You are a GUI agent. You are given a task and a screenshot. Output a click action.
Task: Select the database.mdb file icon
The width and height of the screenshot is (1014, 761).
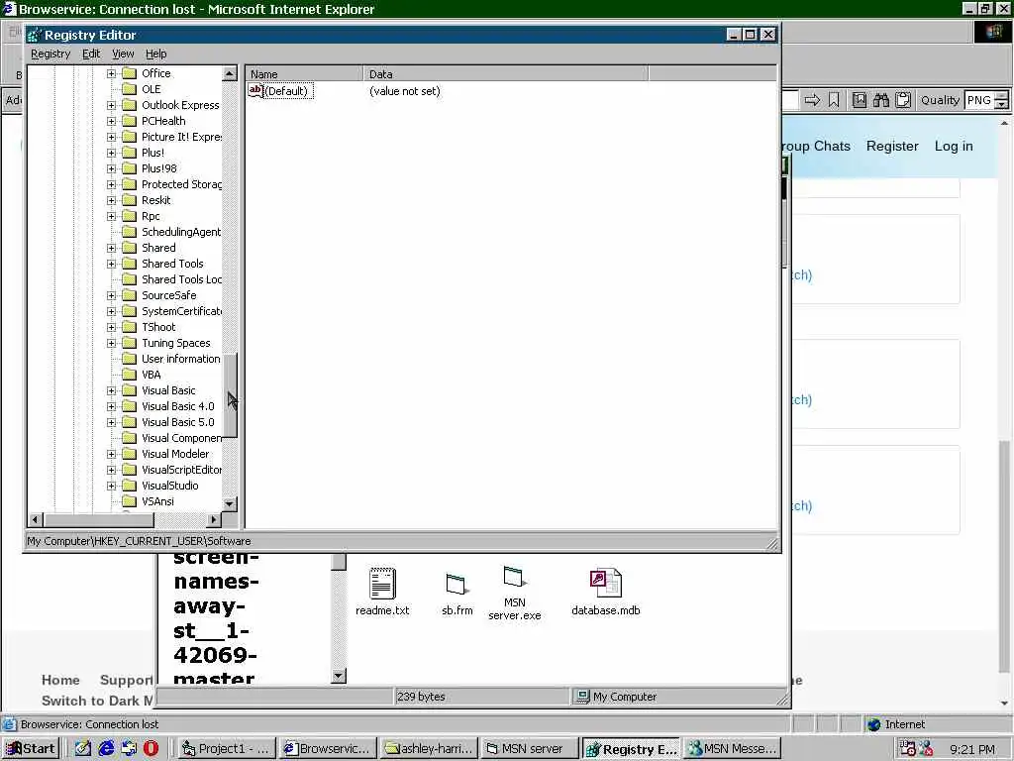coord(605,583)
